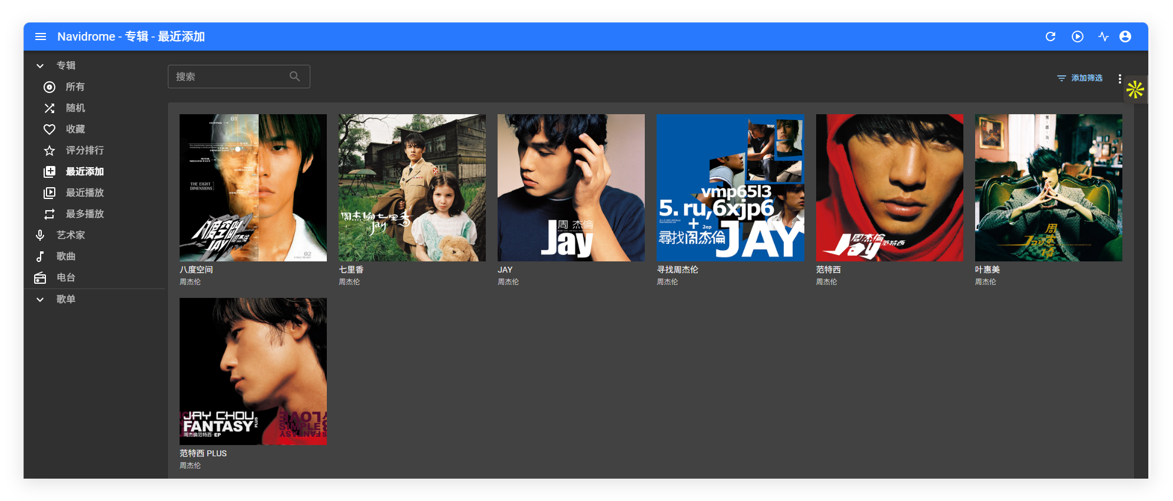The width and height of the screenshot is (1173, 501).
Task: Click the refresh icon in header
Action: (x=1050, y=37)
